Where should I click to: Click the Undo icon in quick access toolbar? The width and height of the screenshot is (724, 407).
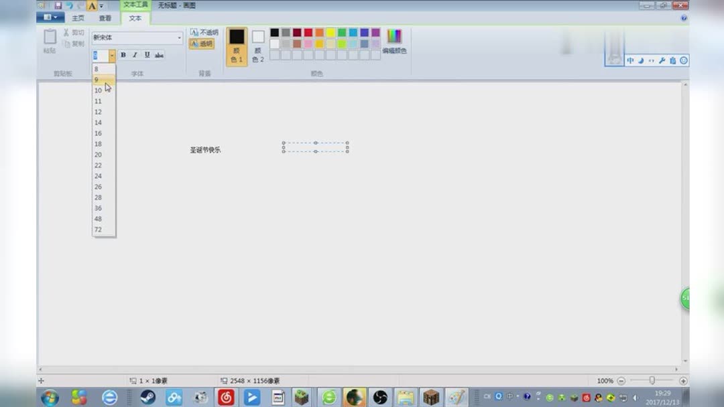click(70, 5)
